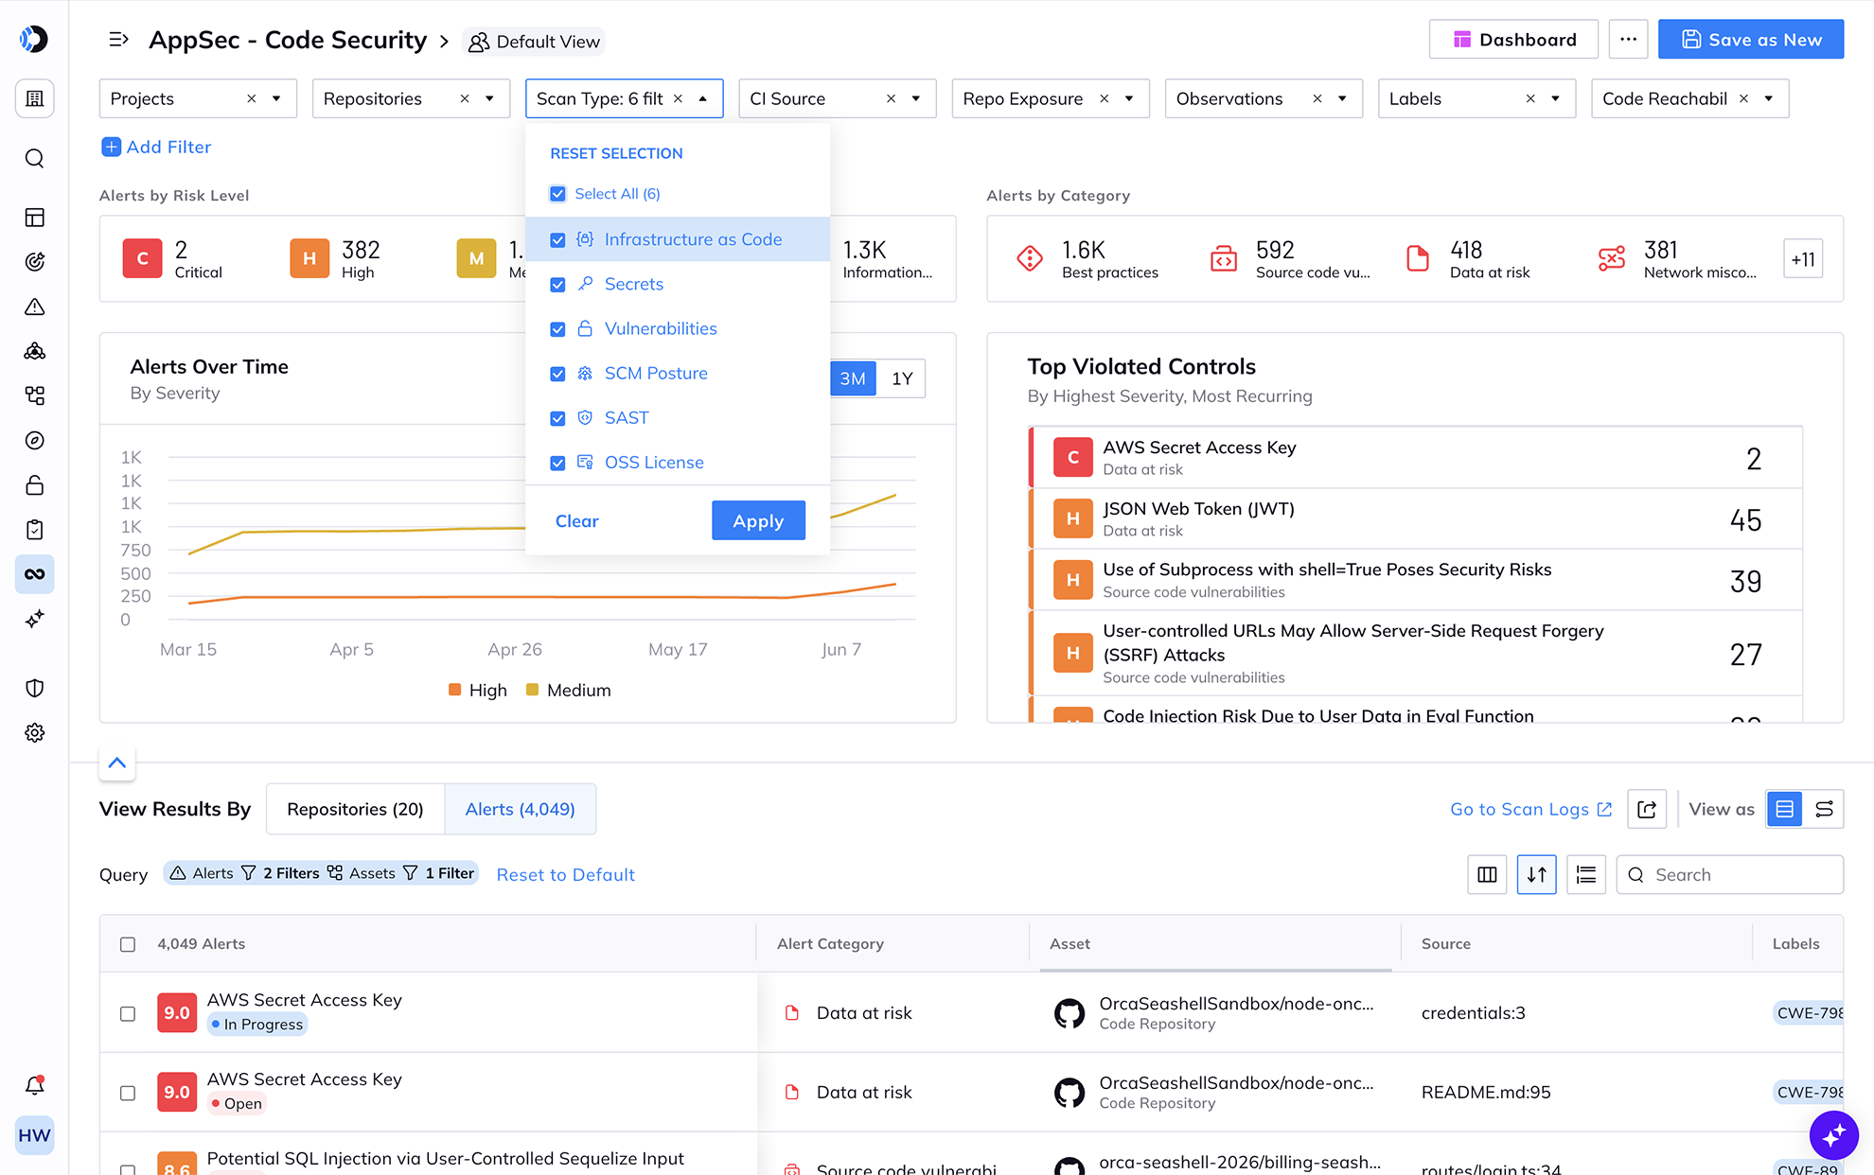The width and height of the screenshot is (1874, 1175).
Task: Open Go to Scan Logs link
Action: (x=1530, y=809)
